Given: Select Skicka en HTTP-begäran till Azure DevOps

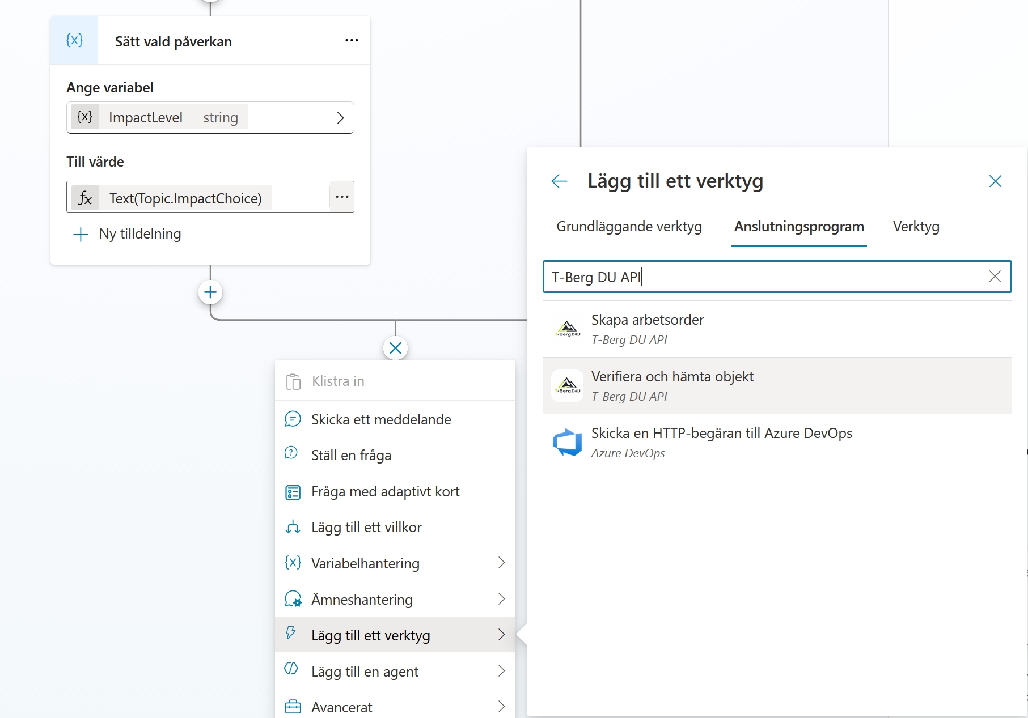Looking at the screenshot, I should (777, 443).
